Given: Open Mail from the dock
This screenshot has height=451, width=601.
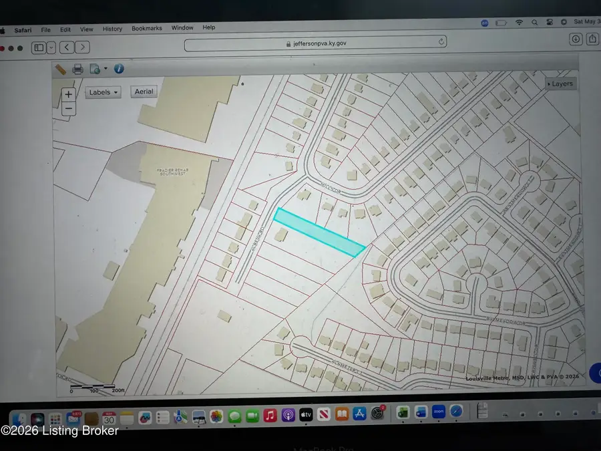Looking at the screenshot, I should (x=73, y=418).
